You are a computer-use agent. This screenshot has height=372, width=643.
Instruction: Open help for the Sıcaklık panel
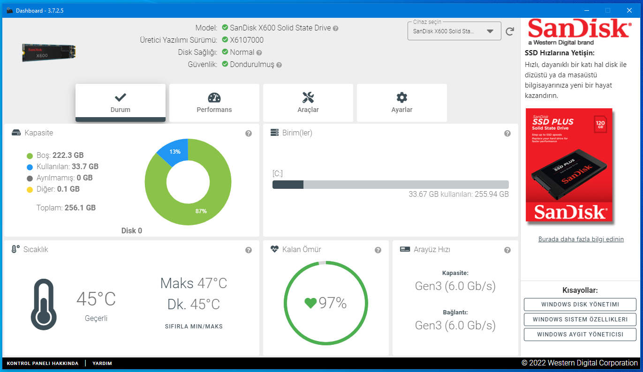coord(249,250)
